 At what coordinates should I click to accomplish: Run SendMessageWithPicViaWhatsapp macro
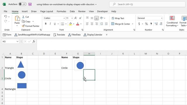[32, 35]
